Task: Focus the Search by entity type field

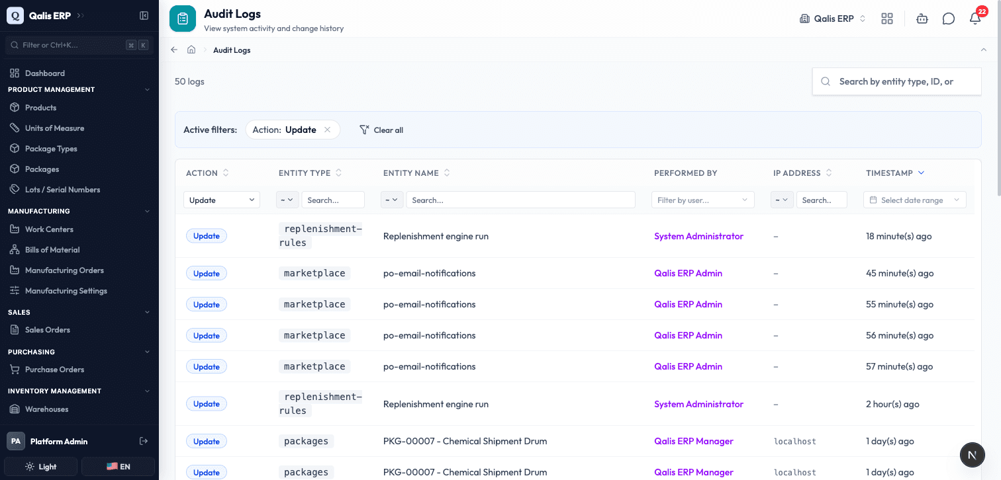Action: click(x=896, y=81)
